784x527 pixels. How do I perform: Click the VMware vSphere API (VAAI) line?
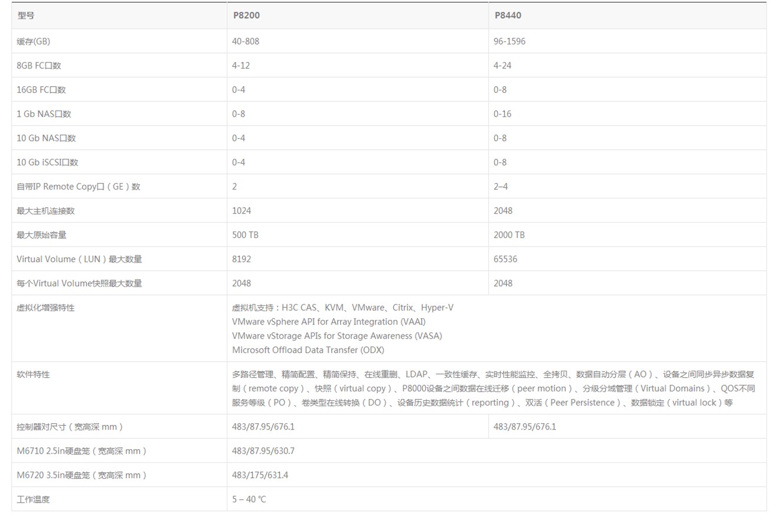click(x=328, y=322)
